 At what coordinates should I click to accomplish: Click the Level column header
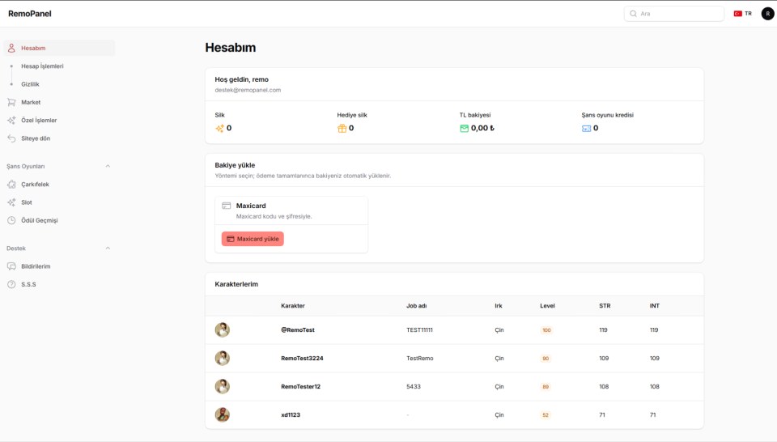coord(548,306)
